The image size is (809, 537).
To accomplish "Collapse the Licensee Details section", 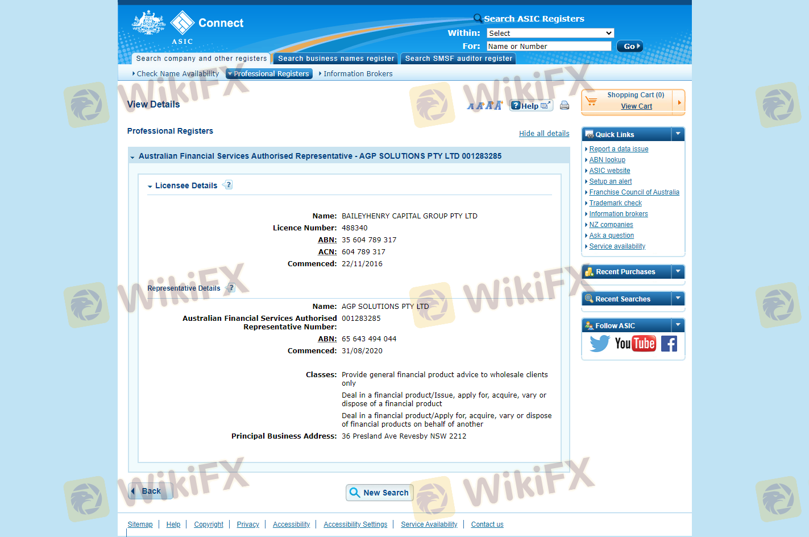I will (x=150, y=186).
